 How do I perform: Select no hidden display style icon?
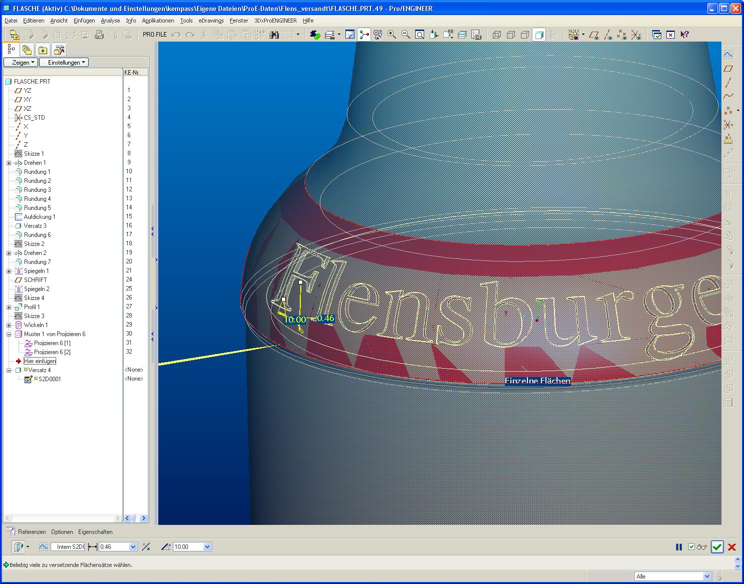[x=525, y=35]
